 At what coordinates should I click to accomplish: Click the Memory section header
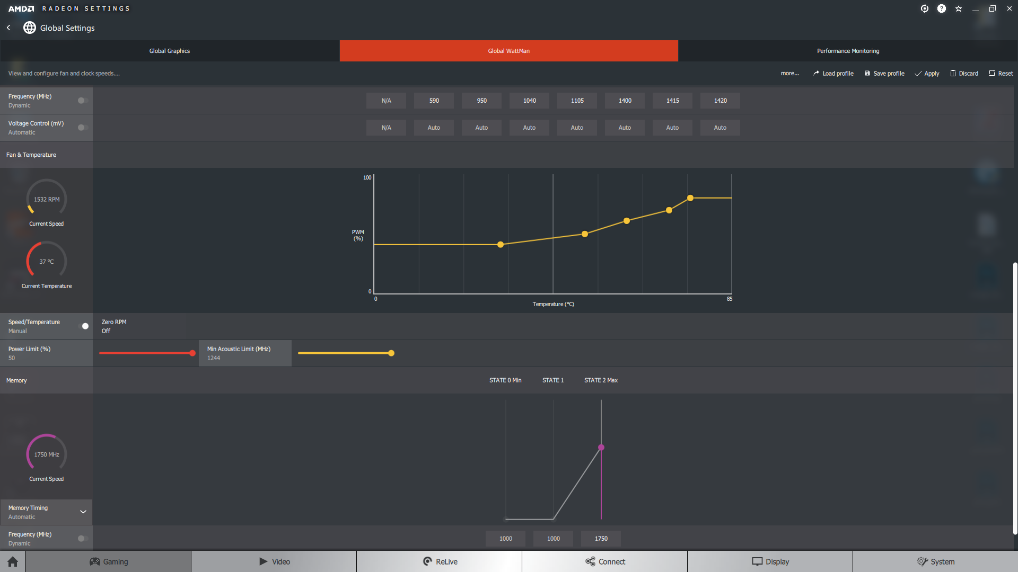tap(16, 380)
